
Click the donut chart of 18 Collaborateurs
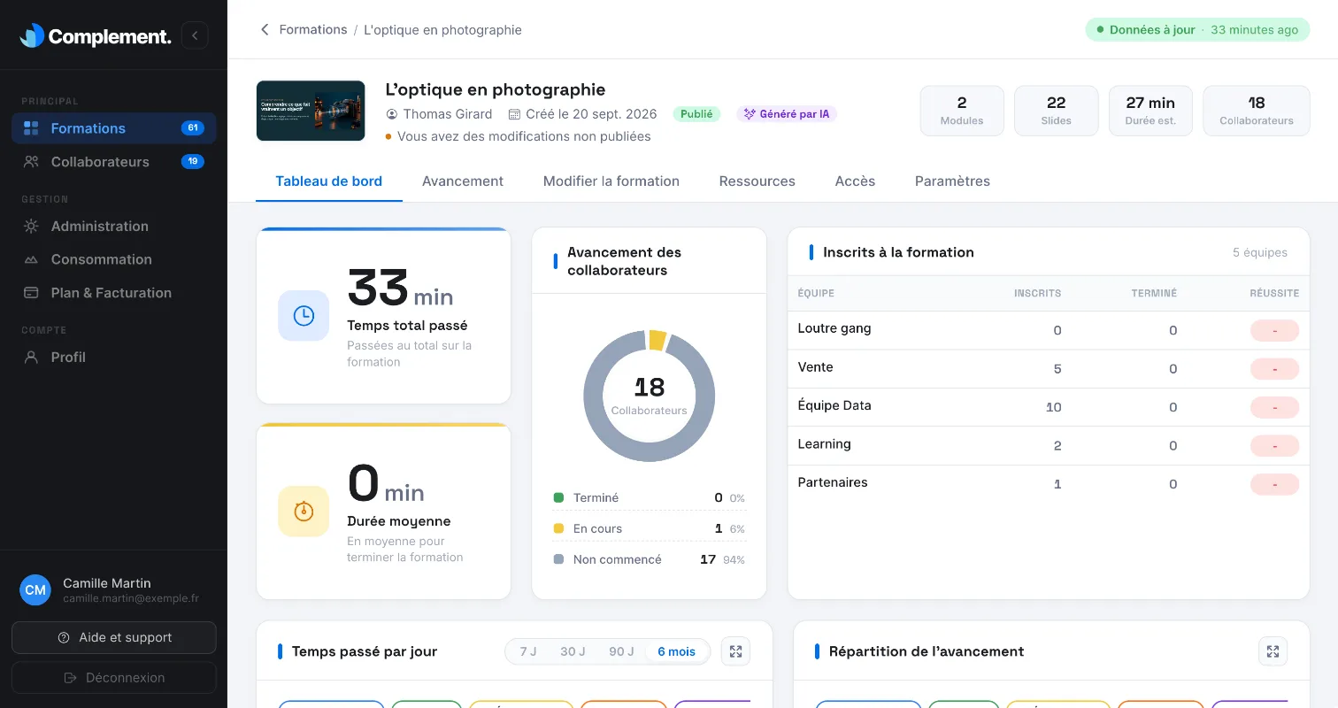(x=650, y=396)
